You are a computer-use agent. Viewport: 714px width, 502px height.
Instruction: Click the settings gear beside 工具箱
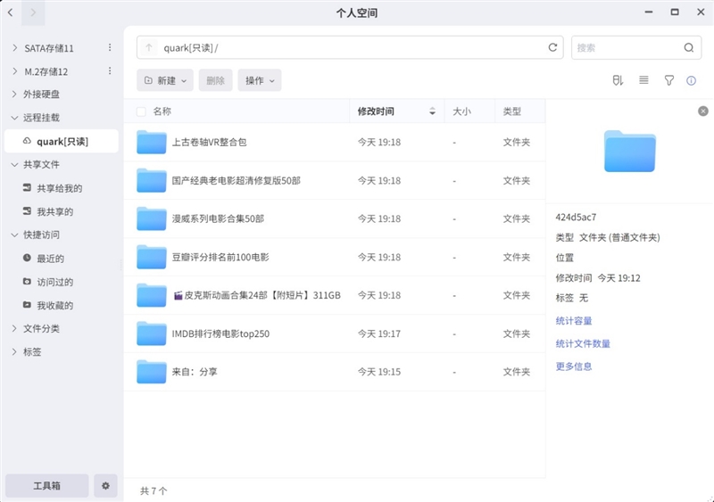pyautogui.click(x=106, y=486)
